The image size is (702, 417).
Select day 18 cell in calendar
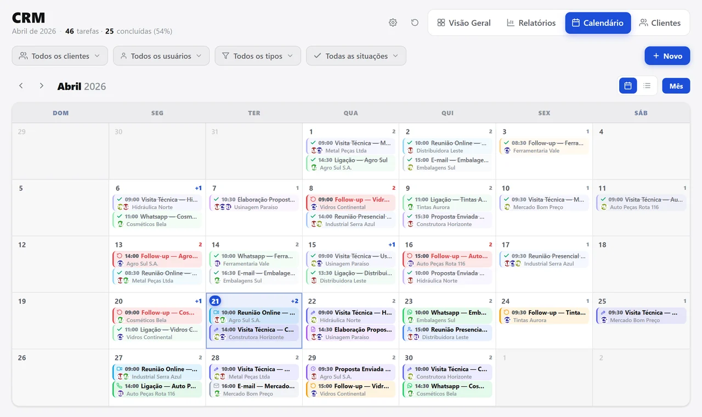click(641, 264)
